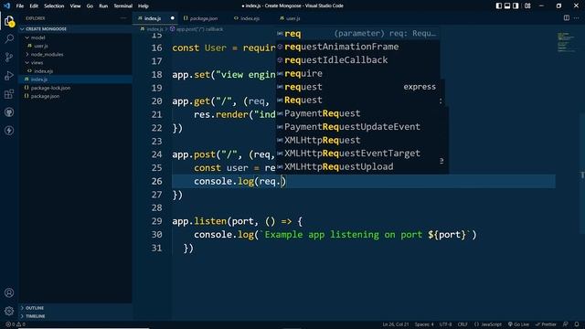The width and height of the screenshot is (585, 329).
Task: Click errors and warnings status indicator
Action: tap(16, 324)
